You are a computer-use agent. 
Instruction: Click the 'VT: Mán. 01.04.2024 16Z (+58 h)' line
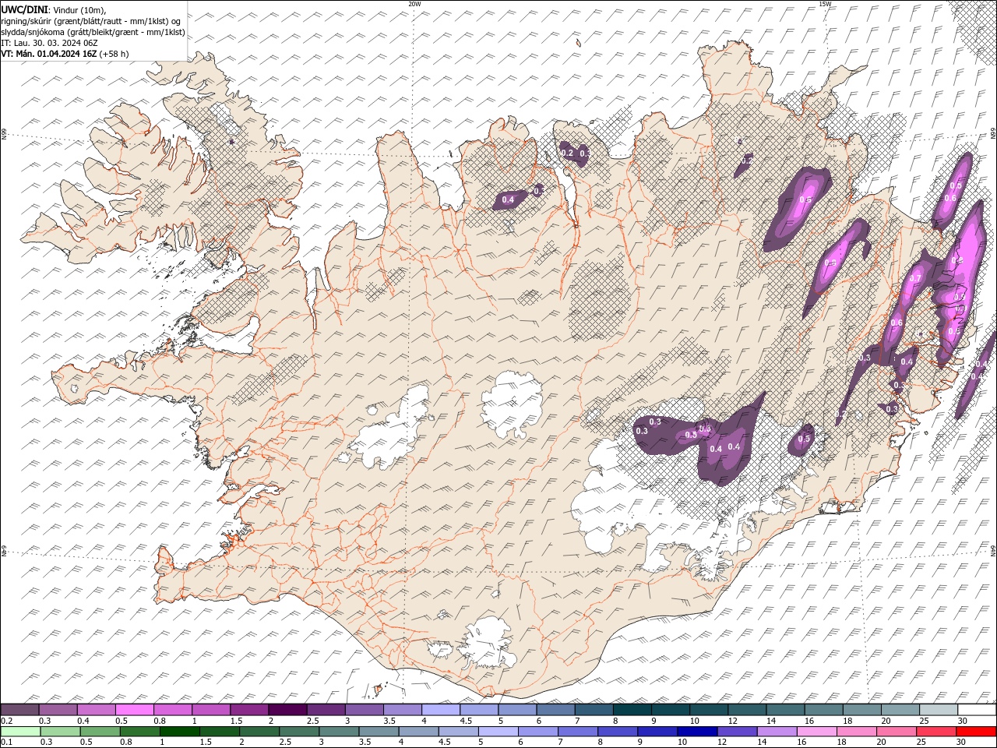pyautogui.click(x=65, y=54)
